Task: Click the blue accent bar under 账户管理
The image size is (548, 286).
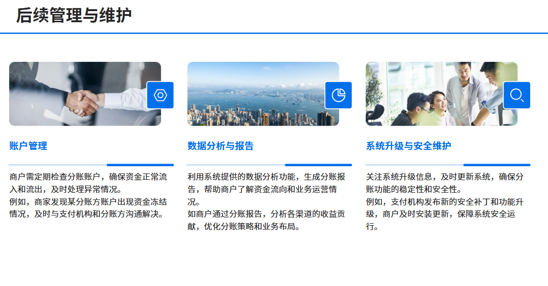Action: point(140,165)
